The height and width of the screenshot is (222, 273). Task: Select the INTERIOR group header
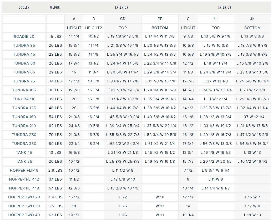(x=225, y=7)
